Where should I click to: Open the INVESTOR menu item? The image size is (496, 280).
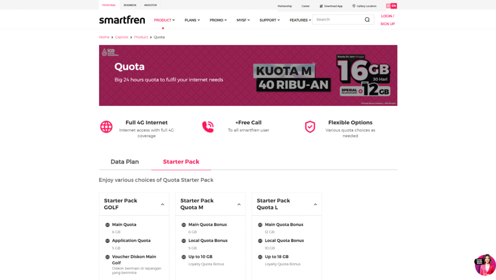point(150,5)
